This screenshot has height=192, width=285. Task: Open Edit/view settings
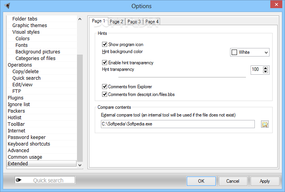tap(42, 84)
